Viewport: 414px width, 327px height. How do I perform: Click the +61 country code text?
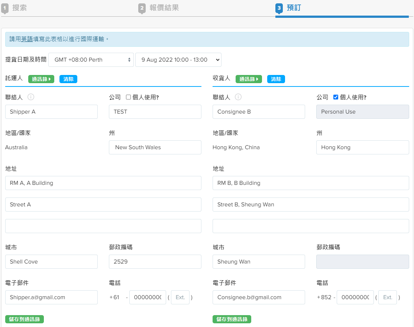(x=114, y=297)
